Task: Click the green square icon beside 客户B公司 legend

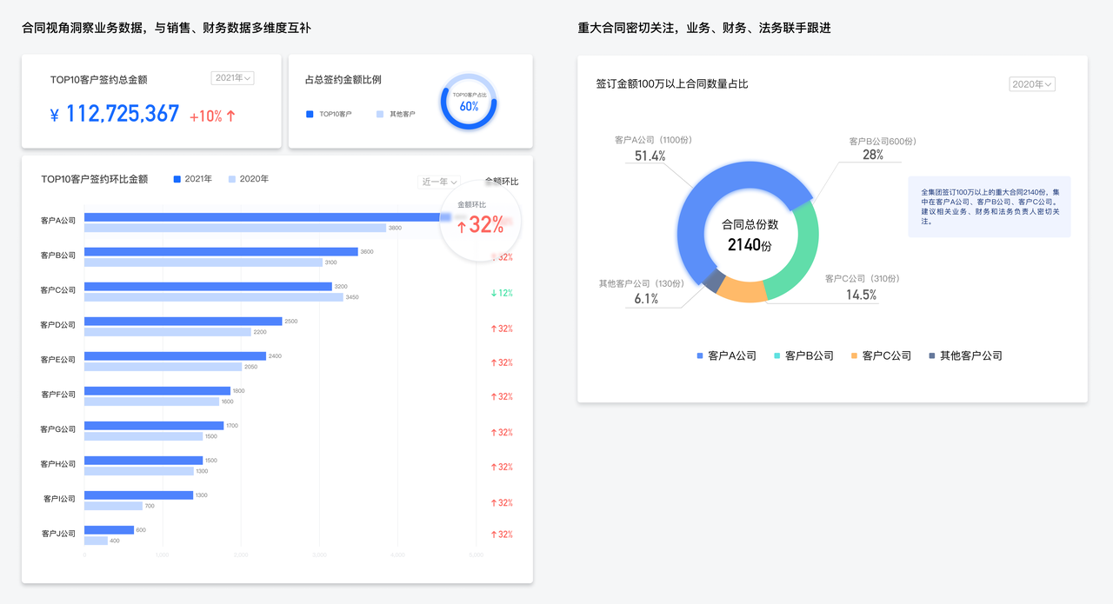Action: (x=776, y=355)
